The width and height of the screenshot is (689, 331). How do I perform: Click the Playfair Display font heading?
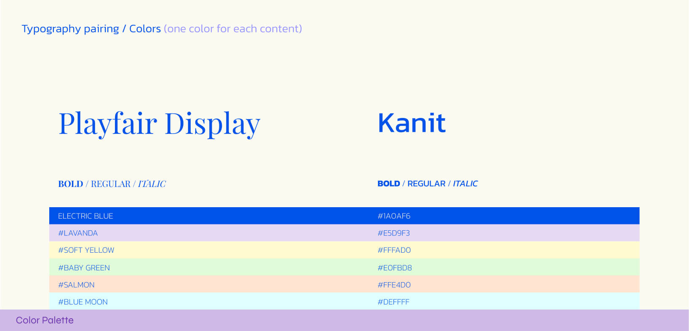[x=159, y=124]
